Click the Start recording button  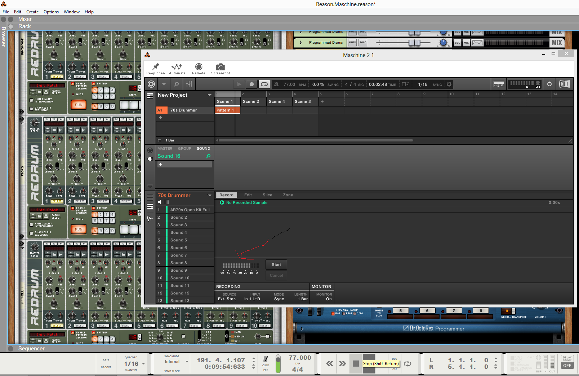[x=276, y=264]
